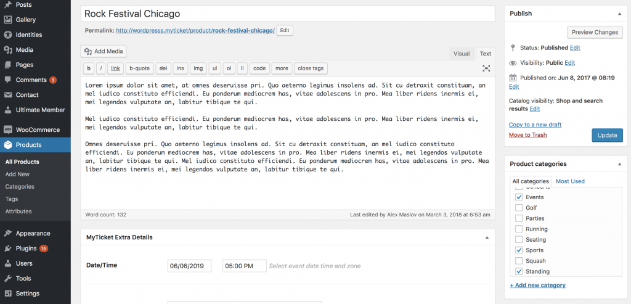
Task: Click the WooCommerce logo icon
Action: click(7, 129)
